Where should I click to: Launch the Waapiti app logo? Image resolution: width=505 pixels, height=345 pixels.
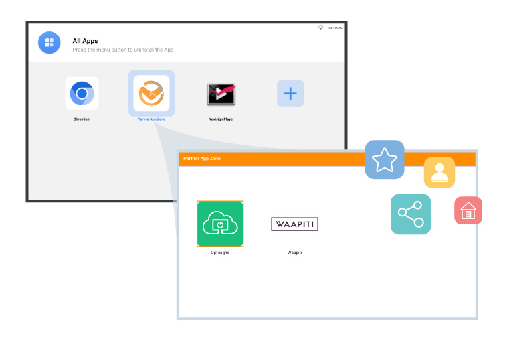click(x=294, y=224)
